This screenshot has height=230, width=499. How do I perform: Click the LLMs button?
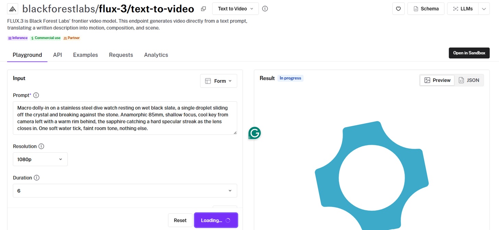(463, 9)
